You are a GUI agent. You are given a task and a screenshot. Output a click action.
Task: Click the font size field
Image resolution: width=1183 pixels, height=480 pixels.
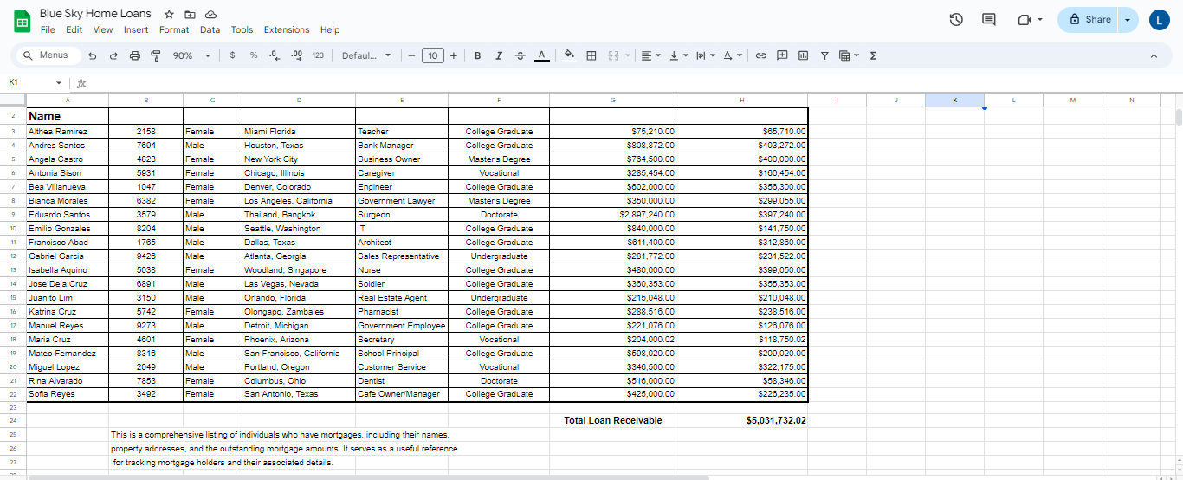pos(433,55)
